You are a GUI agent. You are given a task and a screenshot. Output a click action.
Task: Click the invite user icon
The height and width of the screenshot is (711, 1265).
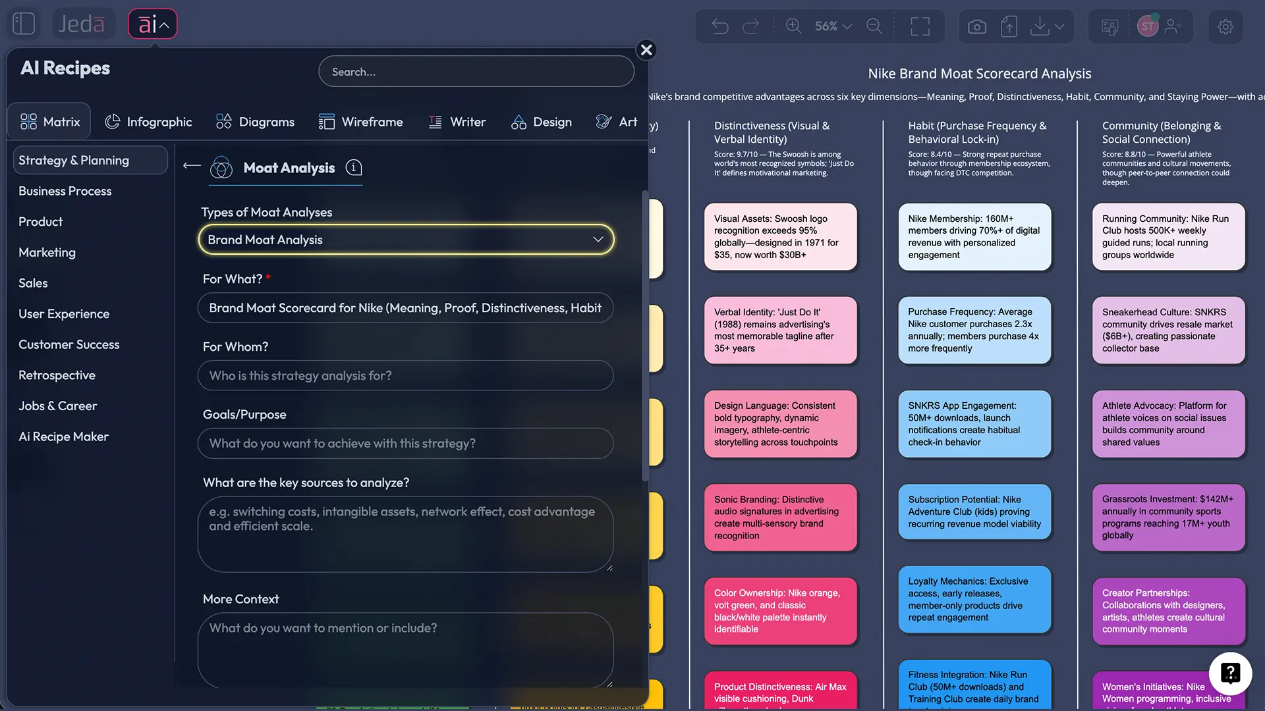pos(1173,26)
